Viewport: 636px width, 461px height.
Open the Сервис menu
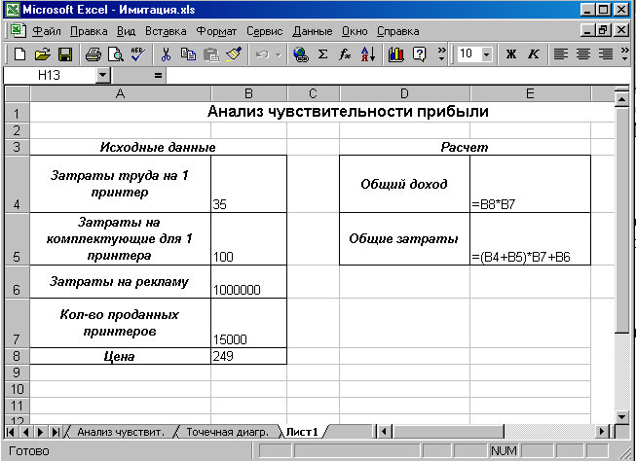(x=265, y=31)
